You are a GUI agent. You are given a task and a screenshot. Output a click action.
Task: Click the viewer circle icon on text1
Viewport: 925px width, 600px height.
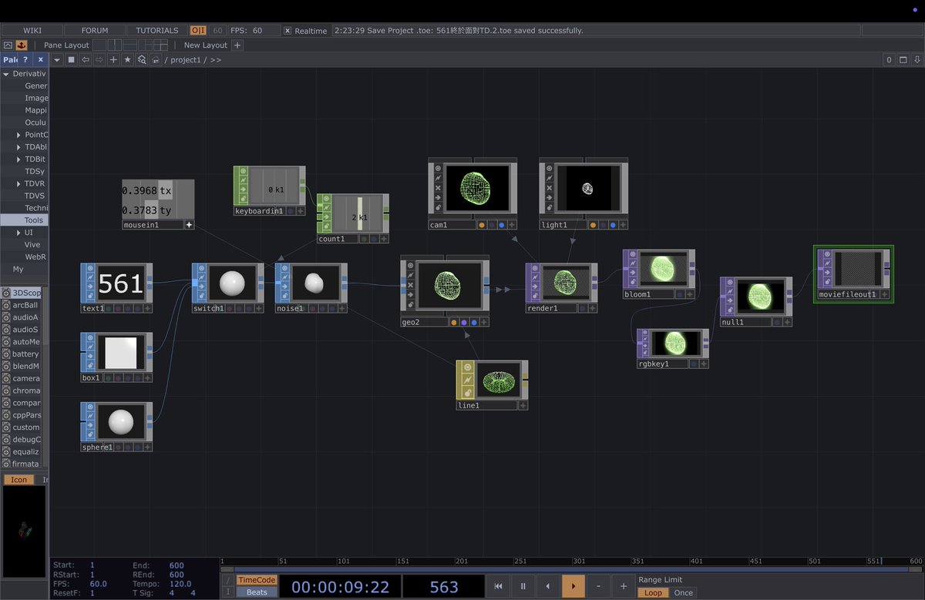click(90, 269)
